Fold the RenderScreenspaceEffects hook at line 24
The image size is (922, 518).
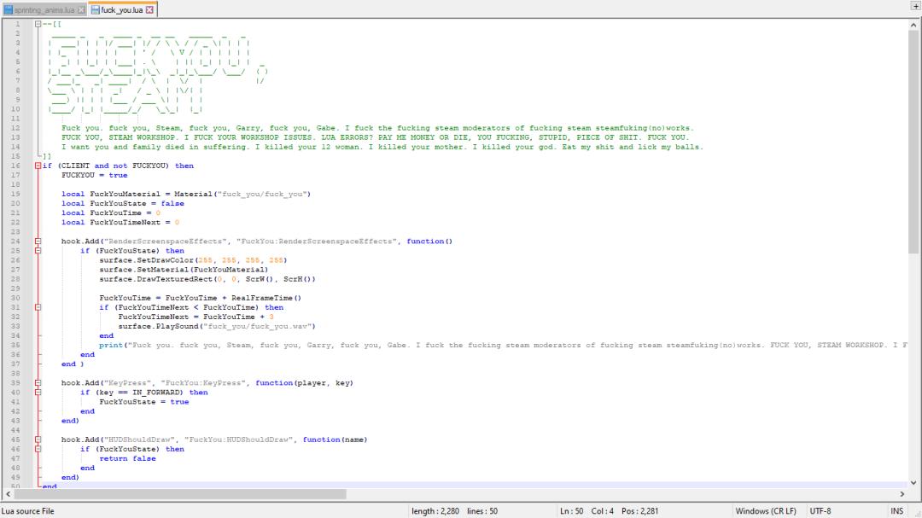pos(38,242)
